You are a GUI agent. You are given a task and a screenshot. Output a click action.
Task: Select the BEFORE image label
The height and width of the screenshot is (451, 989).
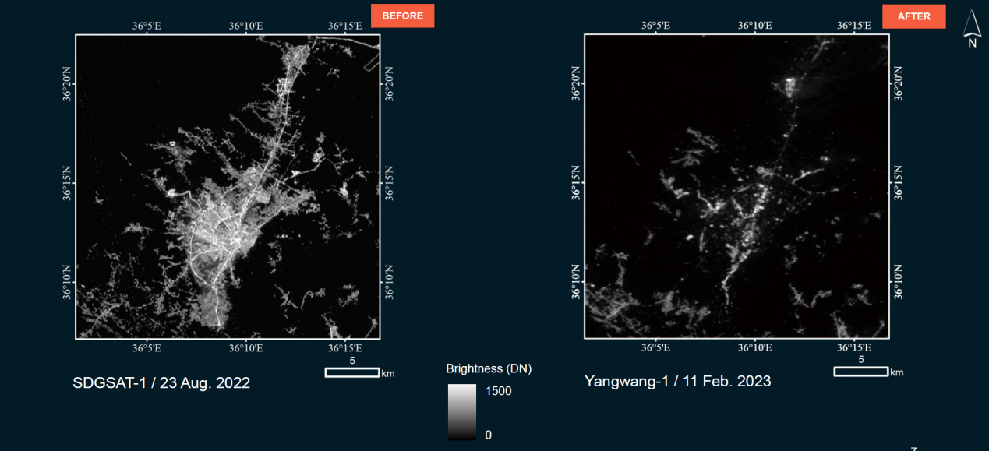(x=402, y=16)
